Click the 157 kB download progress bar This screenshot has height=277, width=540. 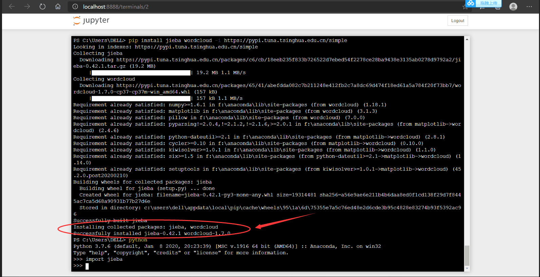(x=141, y=98)
